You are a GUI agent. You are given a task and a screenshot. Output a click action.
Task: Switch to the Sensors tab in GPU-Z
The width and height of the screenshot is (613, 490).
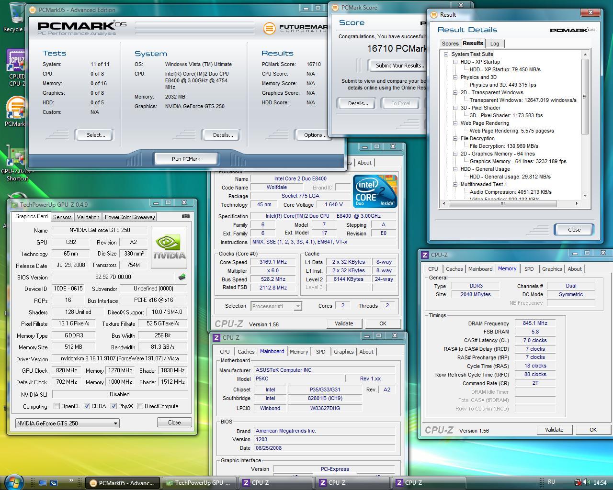(62, 217)
